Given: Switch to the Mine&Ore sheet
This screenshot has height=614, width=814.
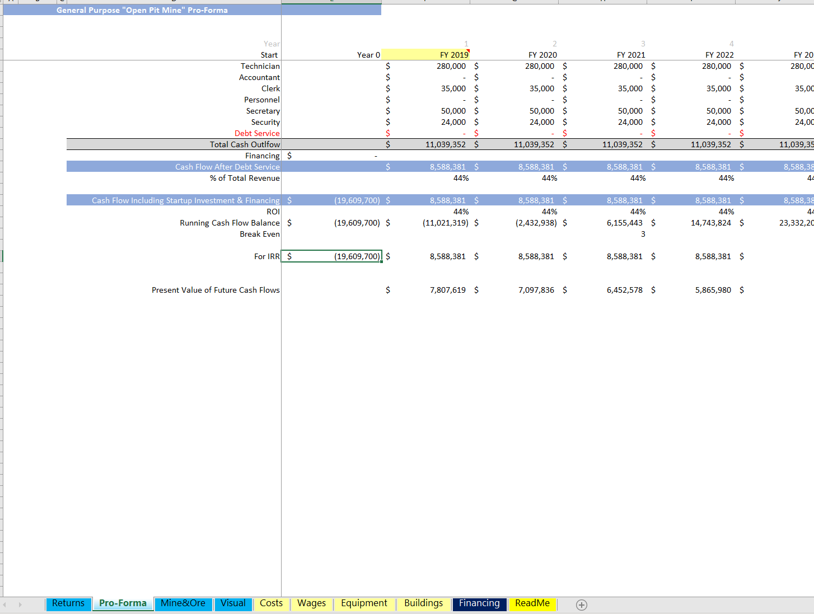Looking at the screenshot, I should 183,603.
